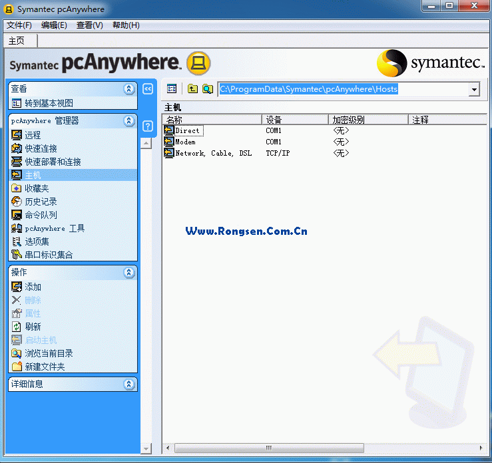Select the Network, Cable, DSL host

(213, 154)
